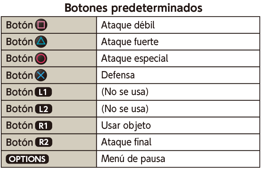Click the L2 button badge
Viewport: 261px width, 188px height.
(x=44, y=109)
